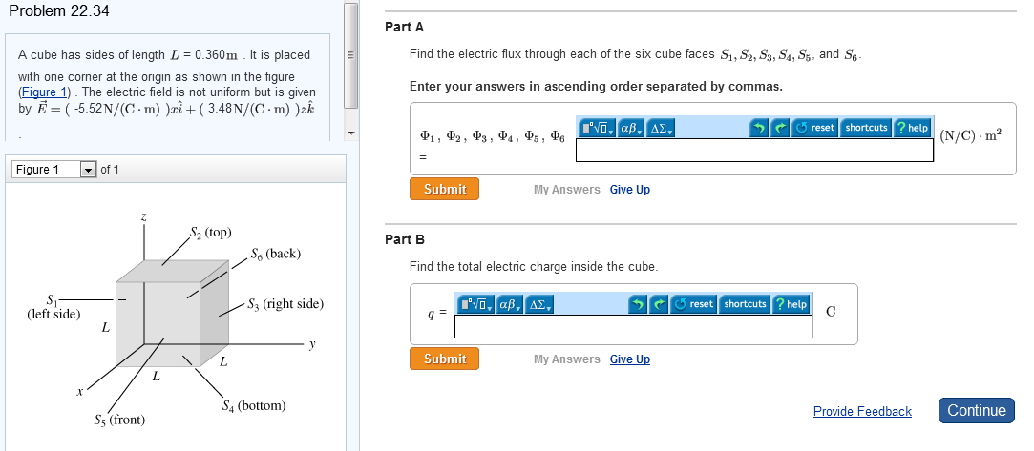Image resolution: width=1034 pixels, height=451 pixels.
Task: Open help for Part A answer box
Action: click(911, 128)
